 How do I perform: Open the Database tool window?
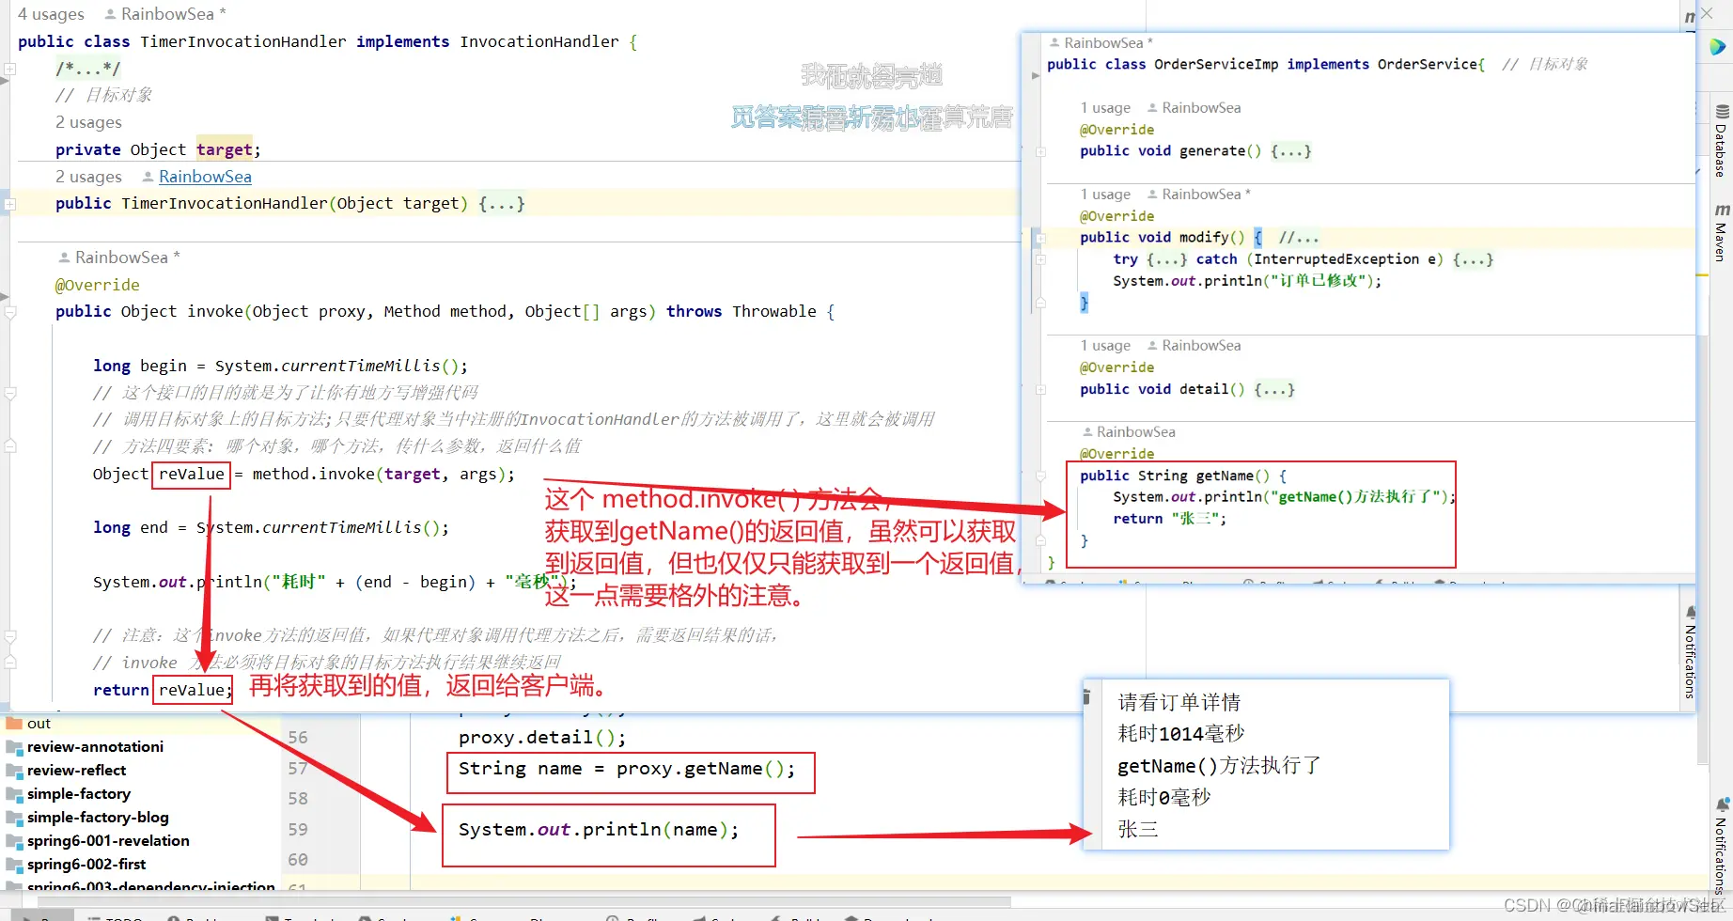tap(1721, 141)
